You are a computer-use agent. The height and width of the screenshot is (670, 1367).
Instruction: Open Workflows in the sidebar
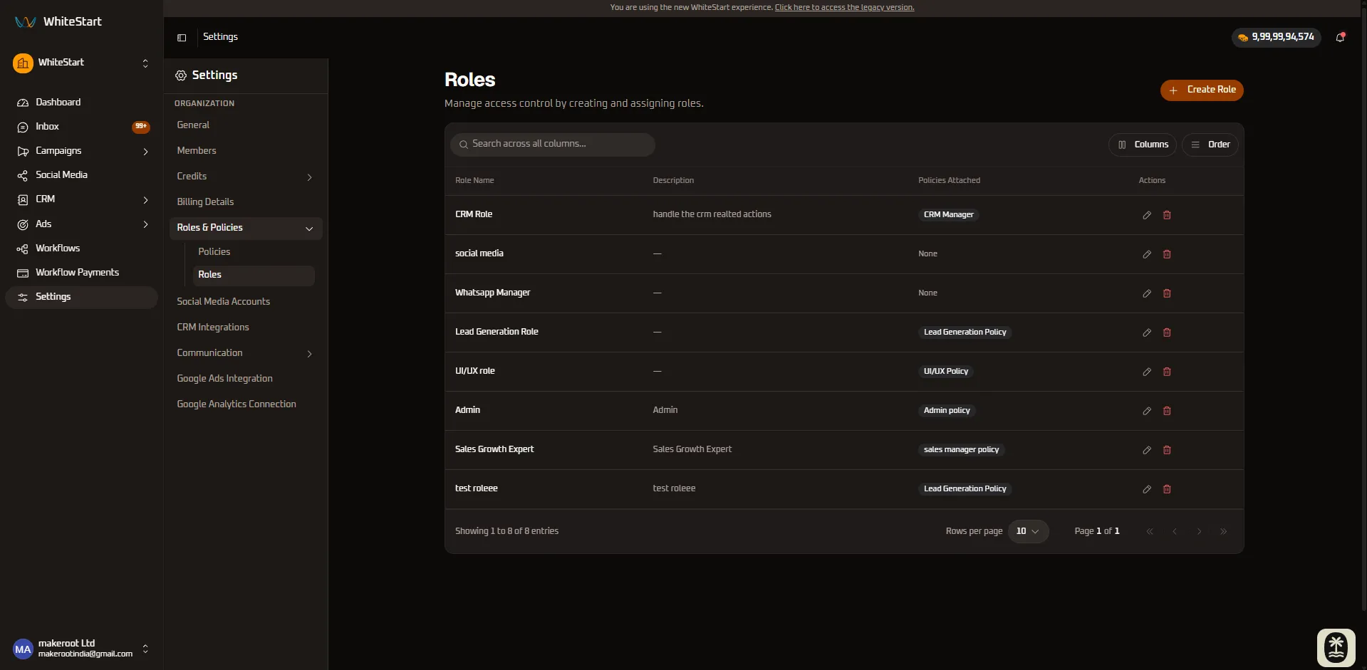click(x=82, y=248)
